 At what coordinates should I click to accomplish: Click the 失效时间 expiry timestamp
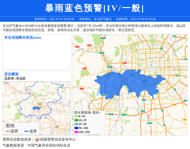(x=135, y=19)
